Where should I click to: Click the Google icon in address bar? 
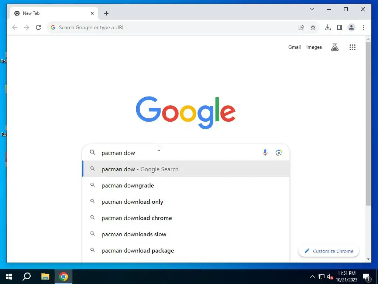tap(53, 27)
